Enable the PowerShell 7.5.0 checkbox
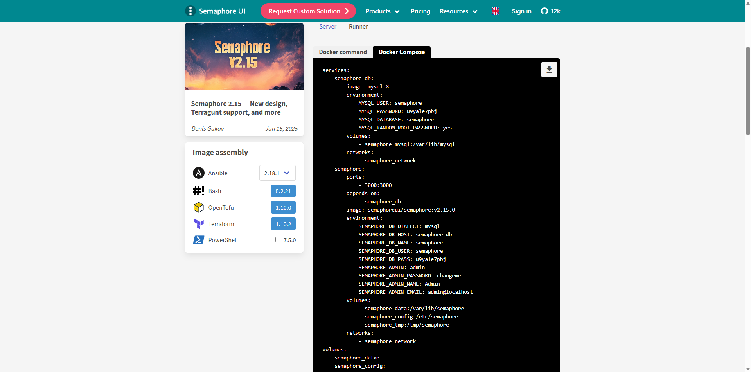The width and height of the screenshot is (751, 372). [x=278, y=240]
